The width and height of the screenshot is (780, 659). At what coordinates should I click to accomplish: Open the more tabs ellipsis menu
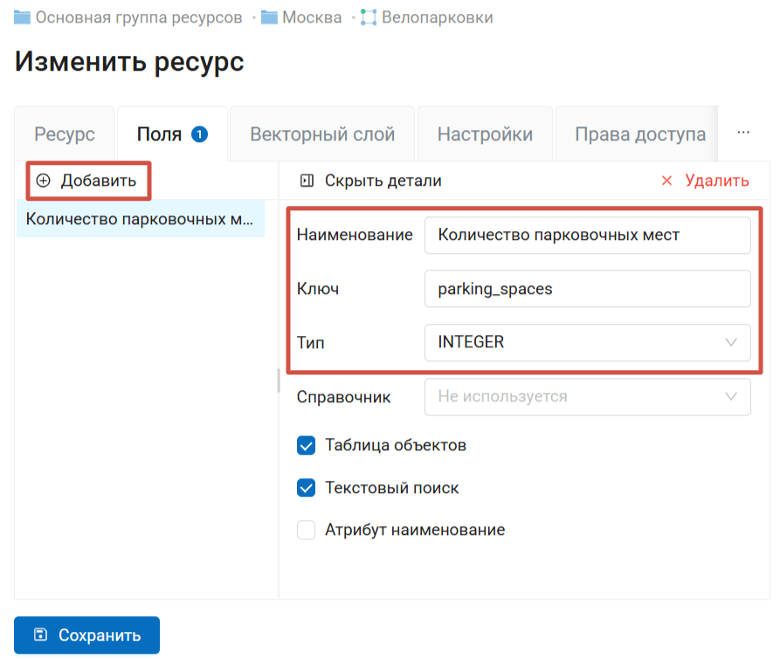pos(743,133)
